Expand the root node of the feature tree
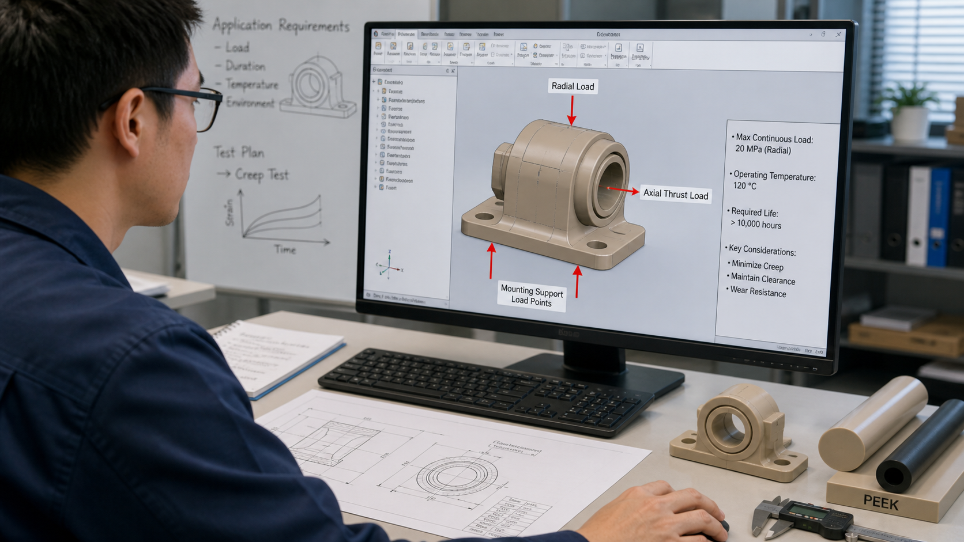964x542 pixels. pyautogui.click(x=374, y=82)
